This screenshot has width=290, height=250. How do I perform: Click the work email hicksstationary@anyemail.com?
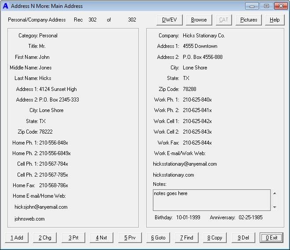pos(185,164)
